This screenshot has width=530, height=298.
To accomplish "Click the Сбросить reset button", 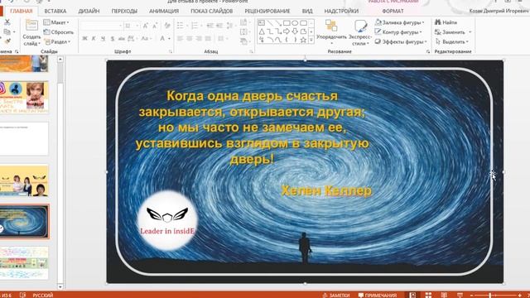I will 59,32.
